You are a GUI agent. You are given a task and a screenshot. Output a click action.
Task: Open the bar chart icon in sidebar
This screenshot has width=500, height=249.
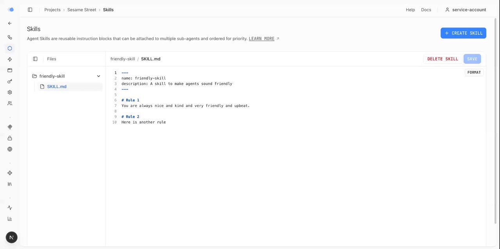coord(10,219)
